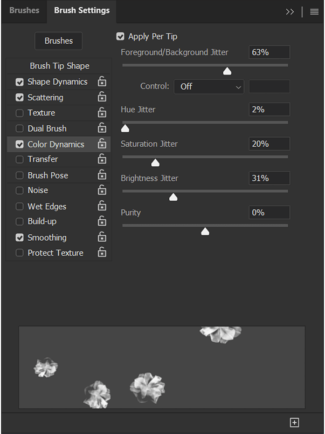325x434 pixels.
Task: Click the lock icon beside Shape Dynamics
Action: (x=101, y=82)
